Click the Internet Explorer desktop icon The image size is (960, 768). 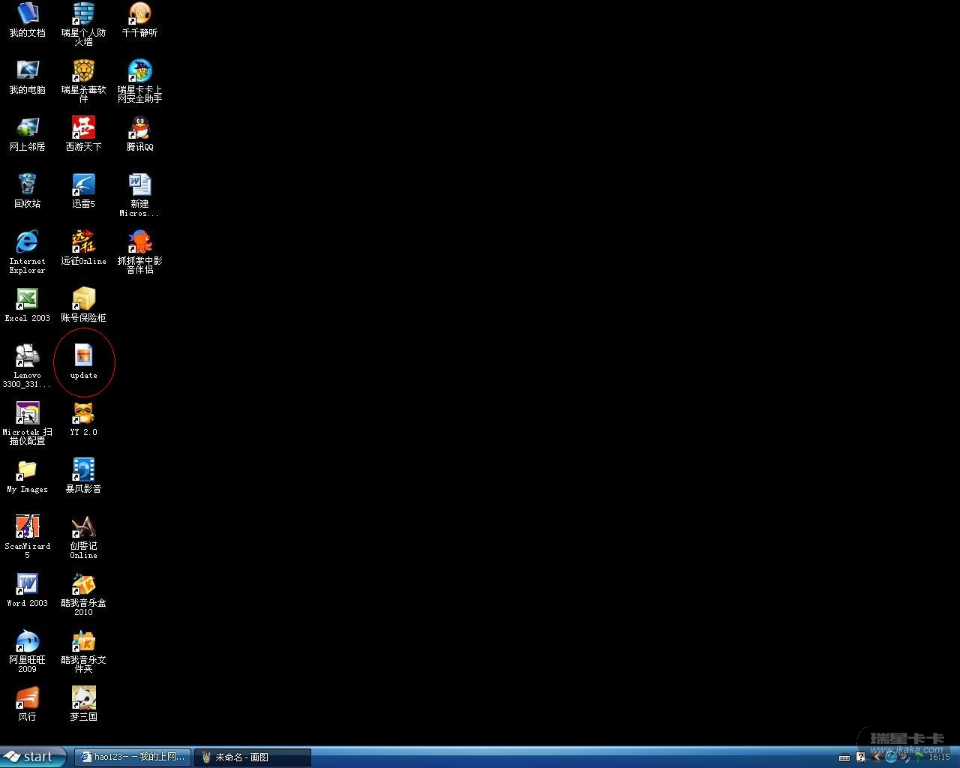[x=27, y=252]
